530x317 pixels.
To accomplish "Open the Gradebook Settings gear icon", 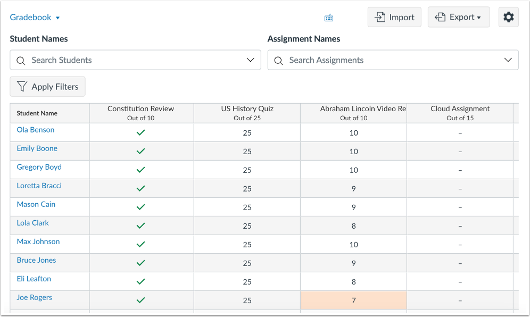I will click(508, 16).
